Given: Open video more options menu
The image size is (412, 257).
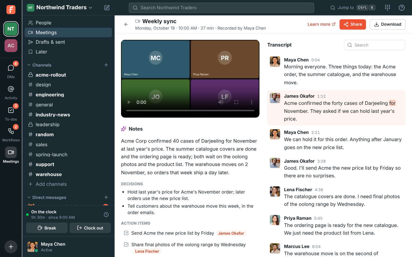Looking at the screenshot, I should click(252, 102).
